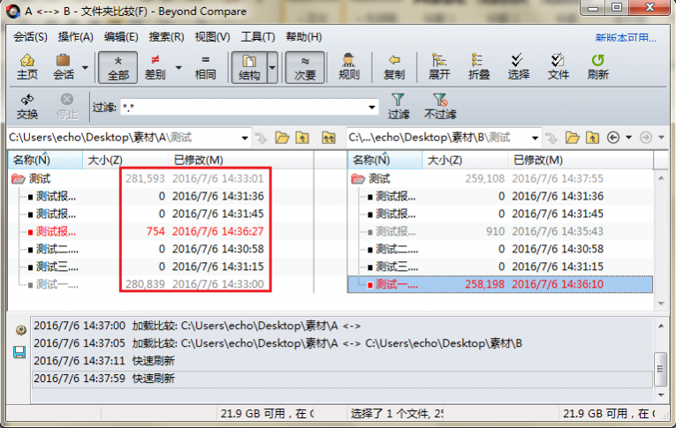The width and height of the screenshot is (676, 428).
Task: Click the 选择 select-all button
Action: click(518, 67)
